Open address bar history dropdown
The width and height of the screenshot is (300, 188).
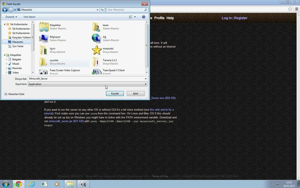click(x=97, y=10)
